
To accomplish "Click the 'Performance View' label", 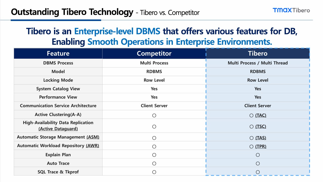I will (58, 97).
